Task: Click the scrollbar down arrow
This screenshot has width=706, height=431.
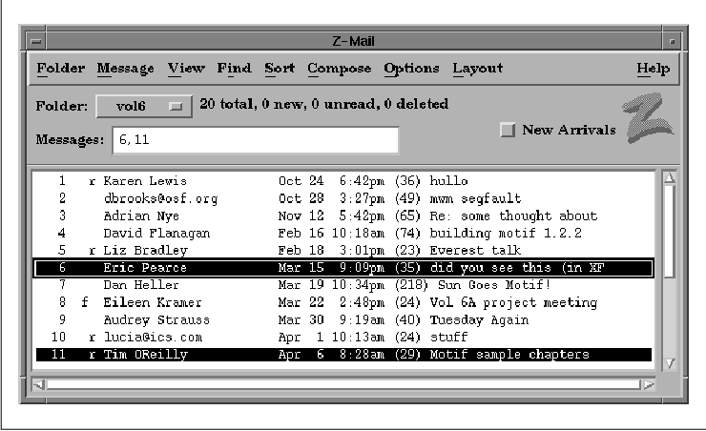Action: (x=669, y=362)
